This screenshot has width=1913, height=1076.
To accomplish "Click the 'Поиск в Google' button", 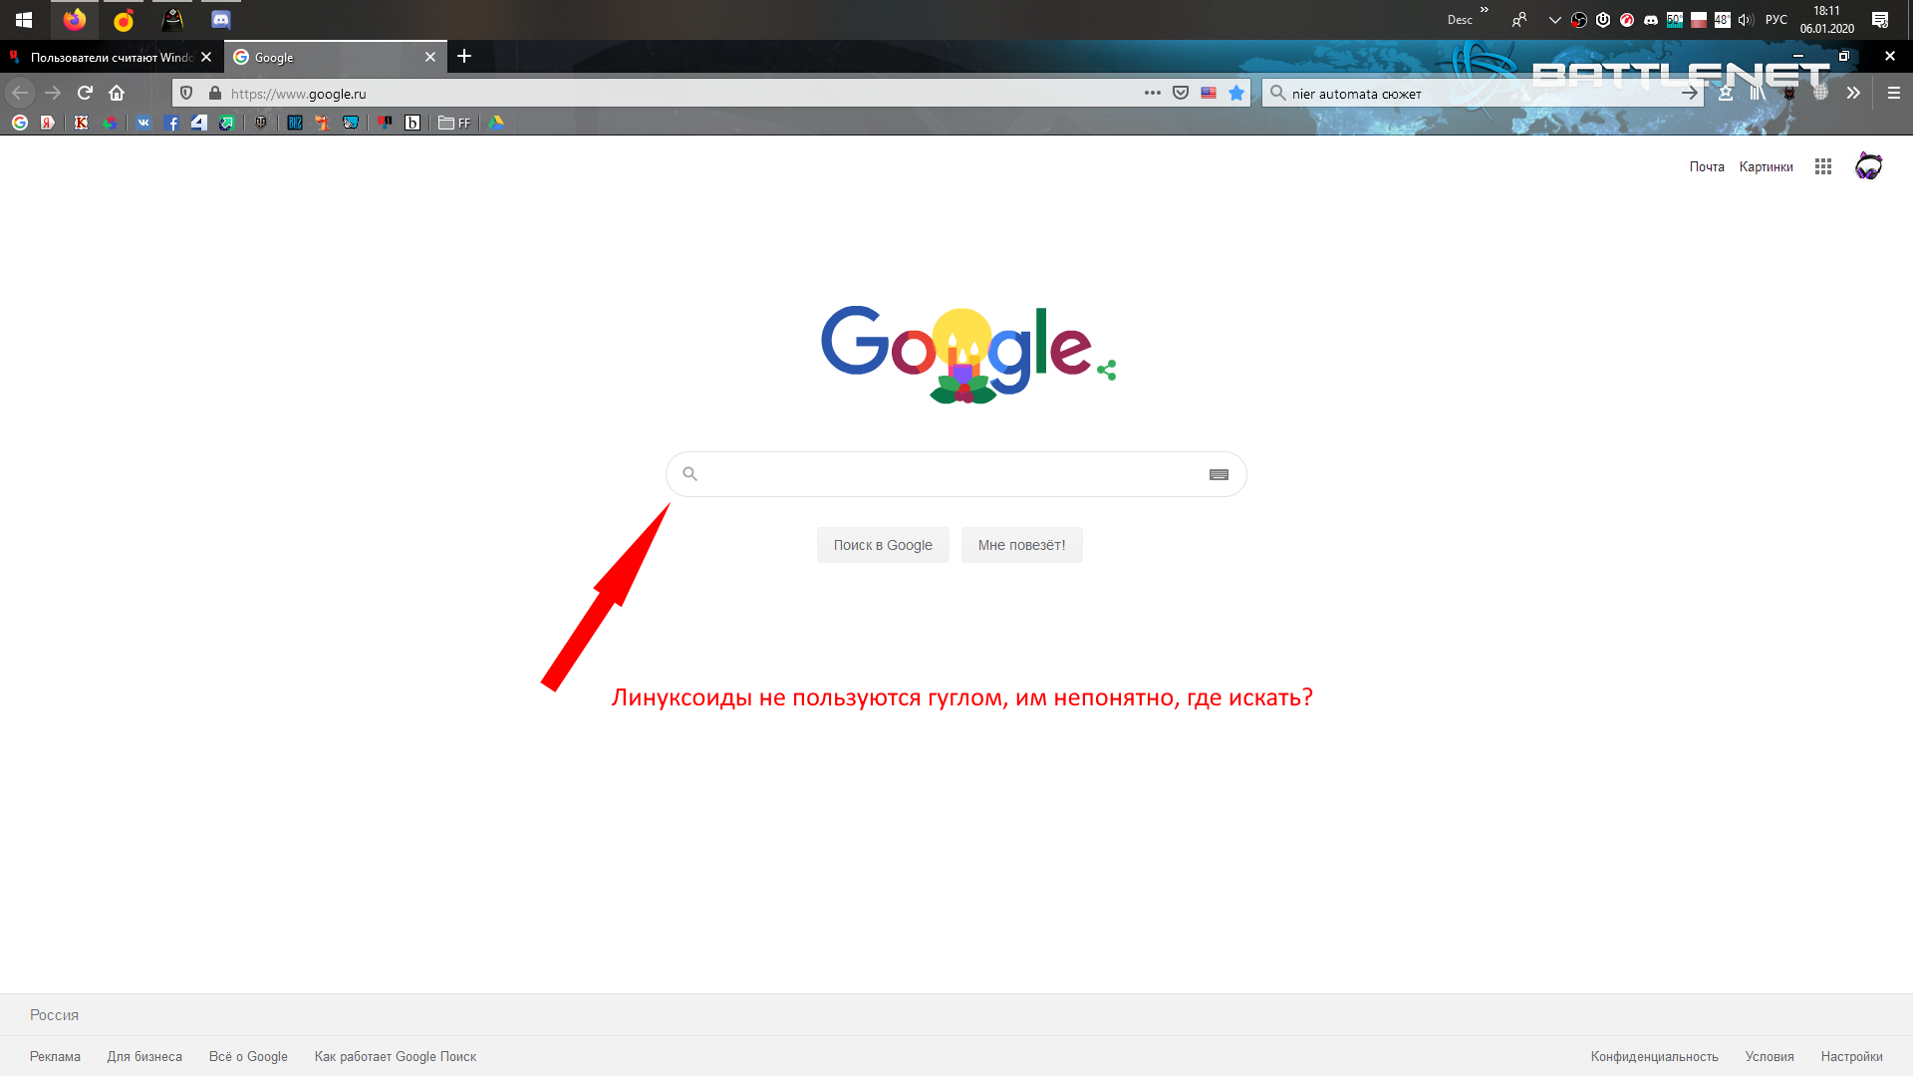I will [883, 545].
